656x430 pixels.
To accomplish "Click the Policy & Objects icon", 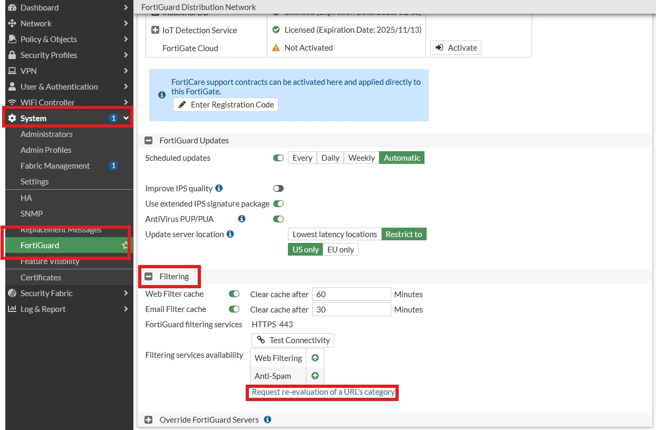I will pyautogui.click(x=12, y=39).
